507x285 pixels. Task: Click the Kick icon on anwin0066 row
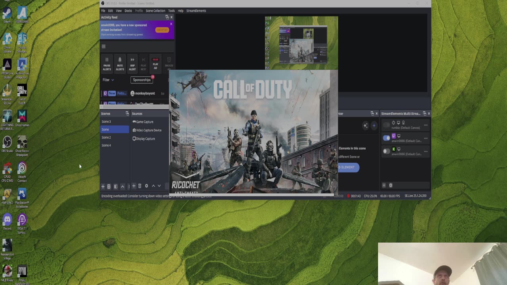(394, 149)
